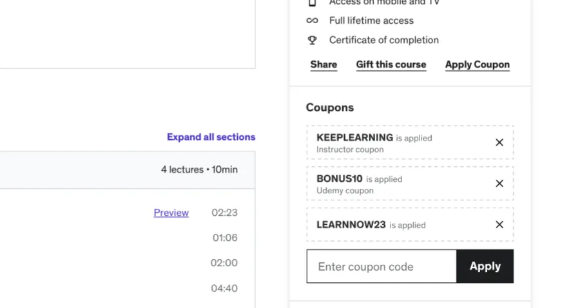Open the Apply Coupon link
The width and height of the screenshot is (562, 308).
(477, 64)
